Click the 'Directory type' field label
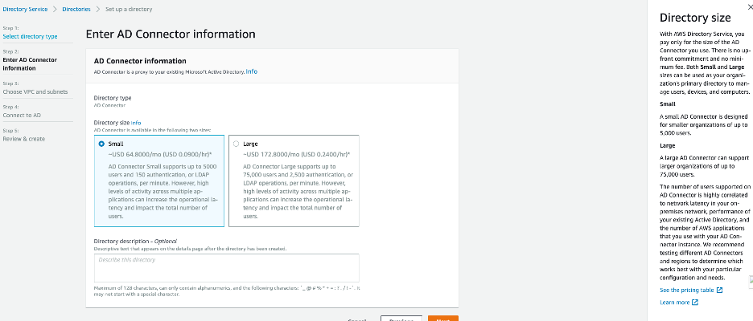 (113, 98)
